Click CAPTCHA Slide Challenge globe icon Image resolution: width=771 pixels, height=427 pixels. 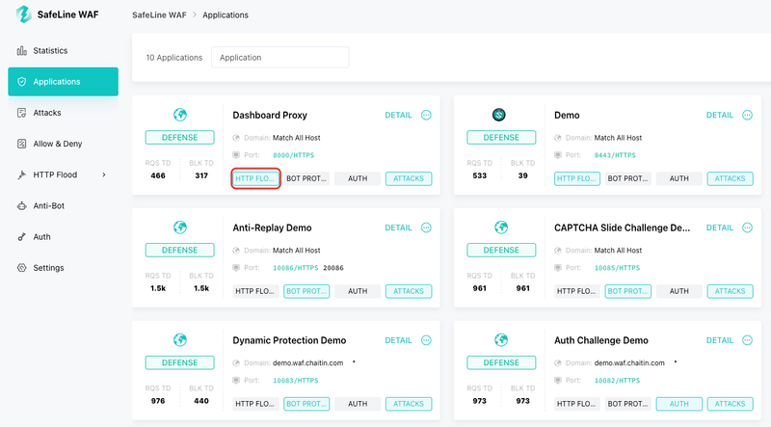(501, 227)
